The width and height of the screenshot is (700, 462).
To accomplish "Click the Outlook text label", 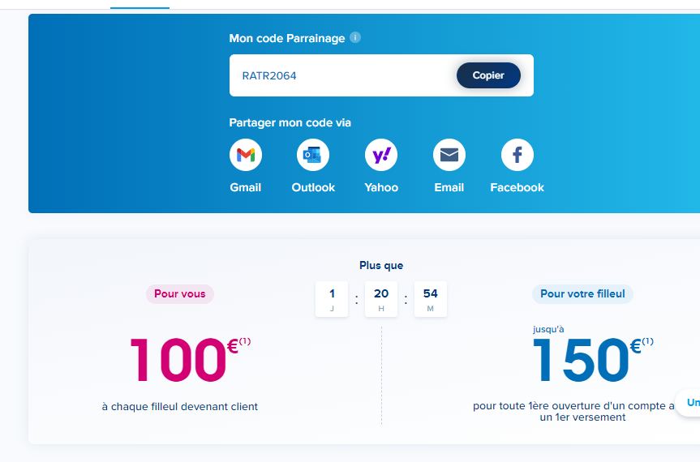I will 313,187.
